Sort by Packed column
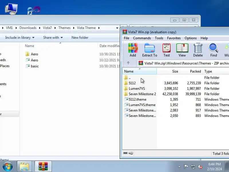229x172 pixels. click(191, 71)
